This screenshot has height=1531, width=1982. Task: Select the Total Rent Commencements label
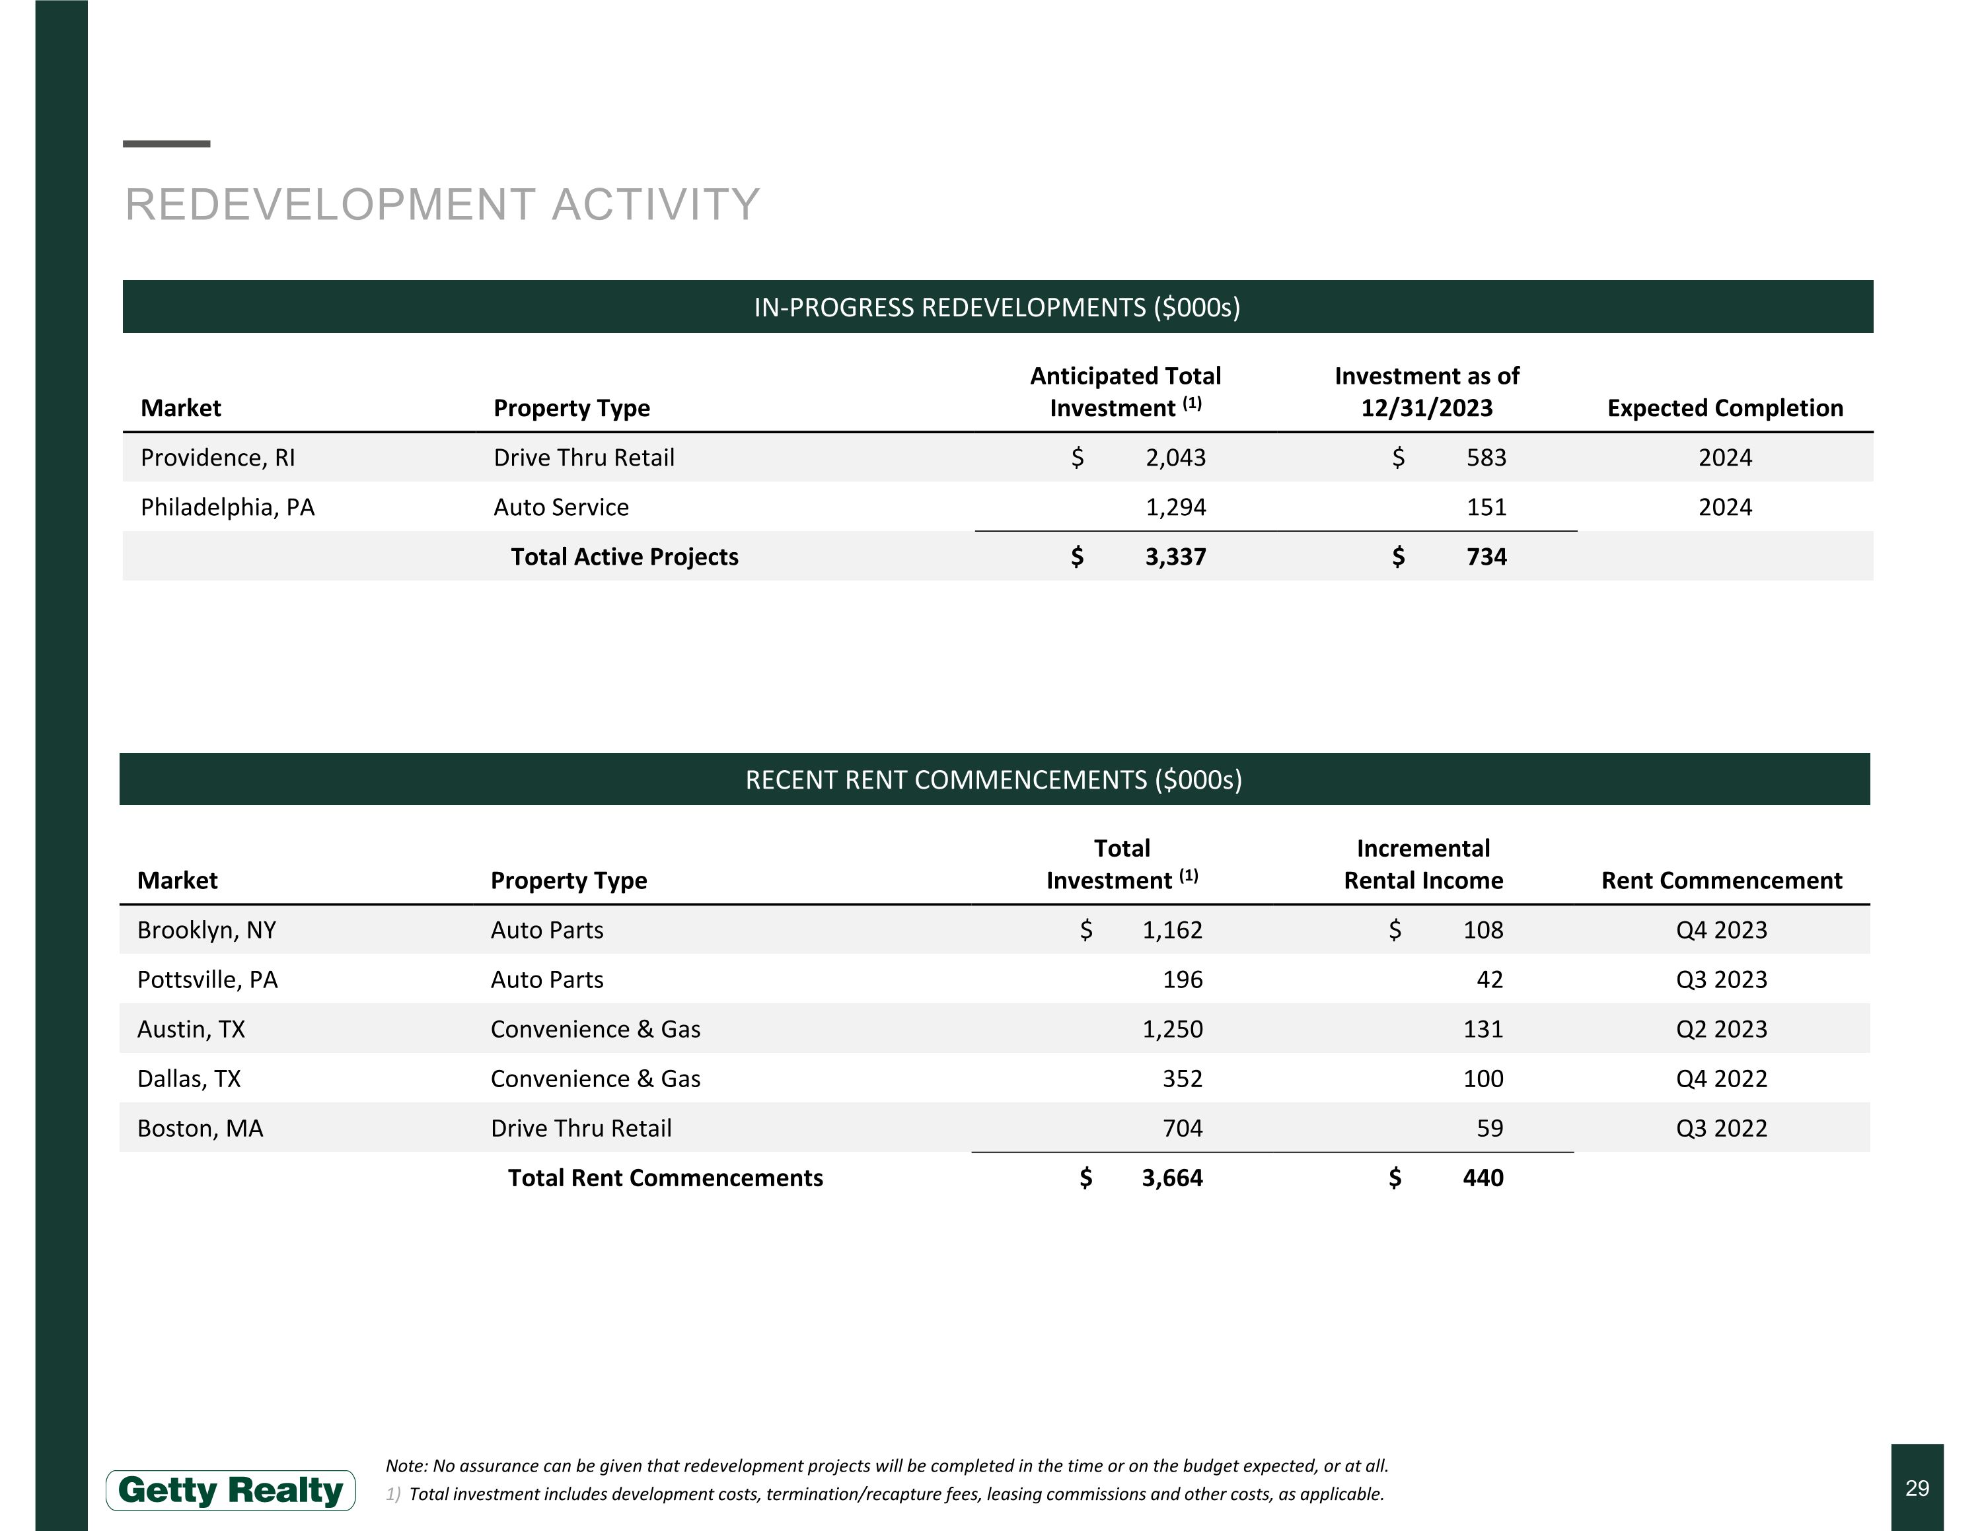tap(665, 1178)
